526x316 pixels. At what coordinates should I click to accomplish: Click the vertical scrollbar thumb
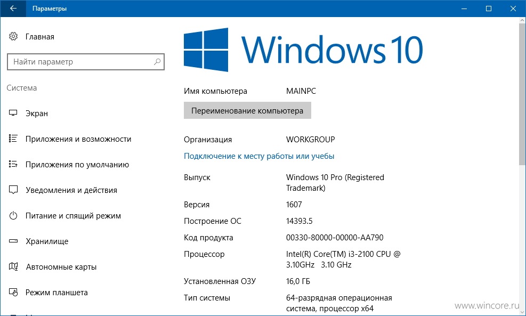click(522, 95)
